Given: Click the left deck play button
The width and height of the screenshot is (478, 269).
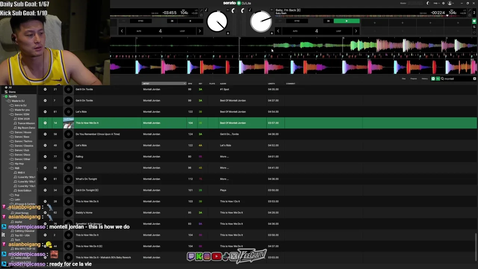Looking at the screenshot, I should 190,21.
